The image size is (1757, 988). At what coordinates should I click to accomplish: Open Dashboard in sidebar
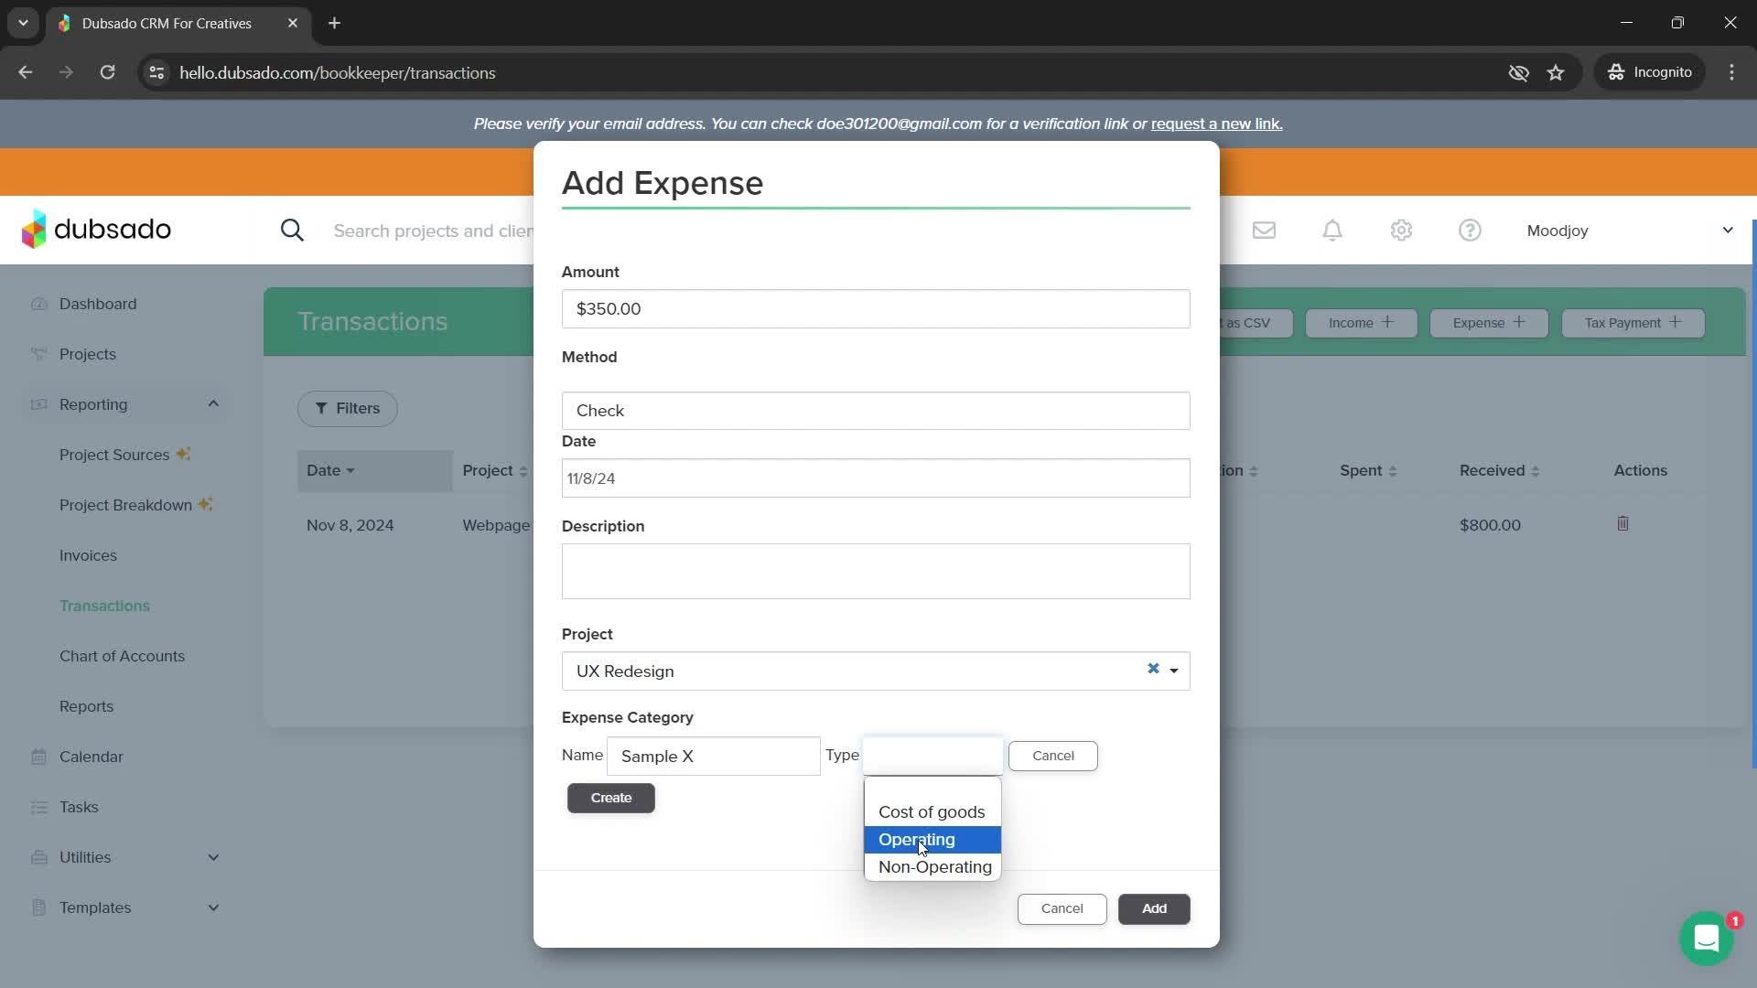(x=98, y=304)
